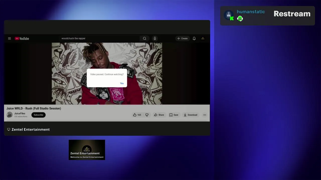Open the Create button
321x180 pixels.
click(182, 38)
